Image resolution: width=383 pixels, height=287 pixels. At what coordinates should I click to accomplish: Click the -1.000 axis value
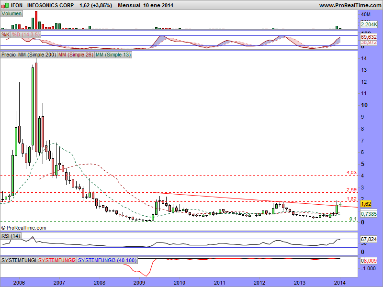368,268
